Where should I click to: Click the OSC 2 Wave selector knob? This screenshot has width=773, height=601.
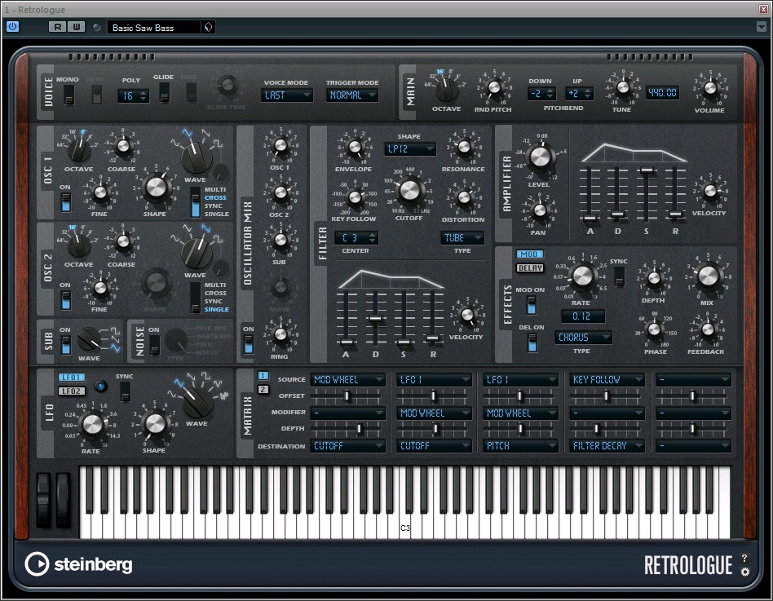[x=197, y=253]
